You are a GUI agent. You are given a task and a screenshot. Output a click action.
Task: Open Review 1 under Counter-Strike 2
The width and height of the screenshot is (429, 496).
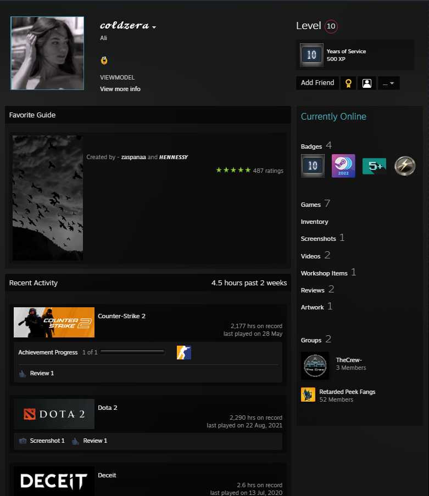point(42,373)
